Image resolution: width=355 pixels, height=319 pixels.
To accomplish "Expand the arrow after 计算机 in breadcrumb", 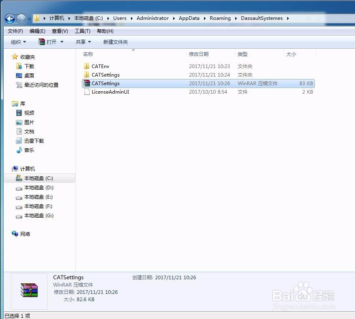I will [x=69, y=18].
